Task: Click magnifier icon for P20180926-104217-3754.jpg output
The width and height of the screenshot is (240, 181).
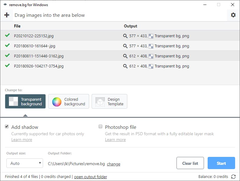Action: coord(125,66)
